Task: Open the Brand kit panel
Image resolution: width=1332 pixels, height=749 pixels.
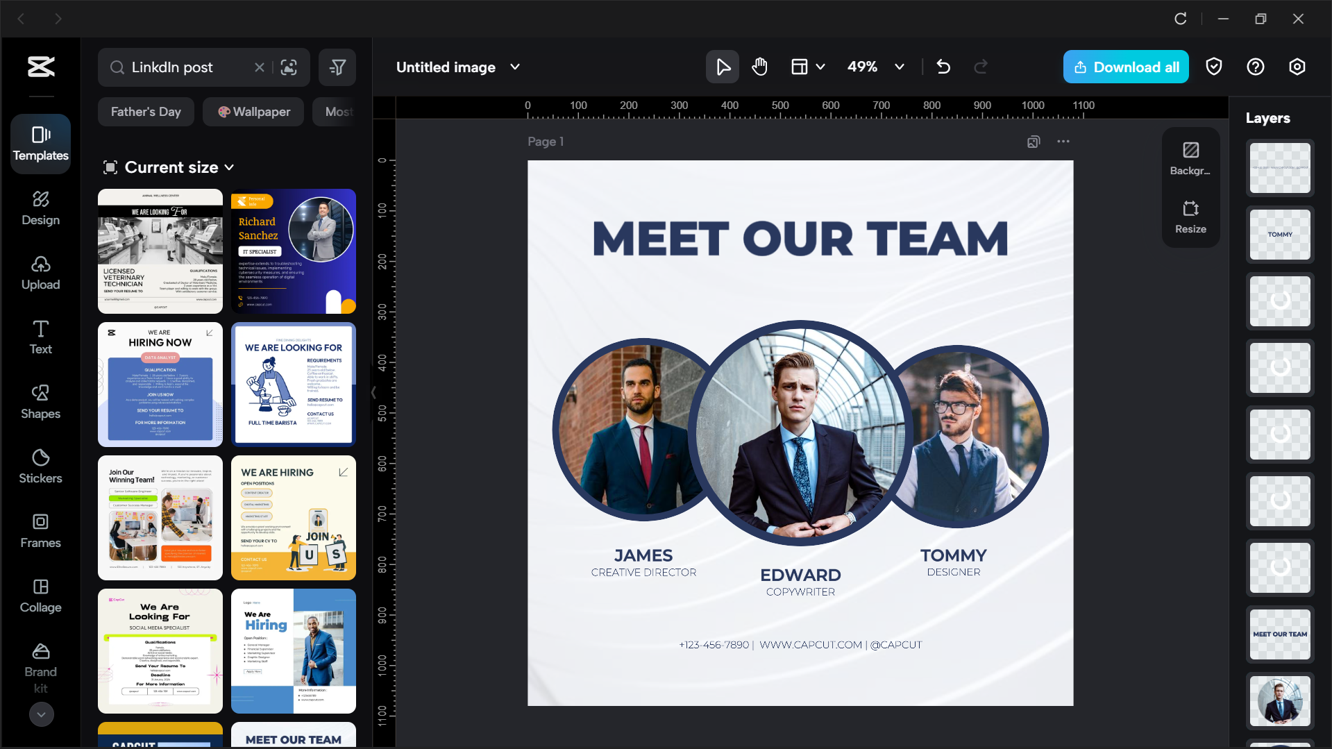Action: (40, 666)
